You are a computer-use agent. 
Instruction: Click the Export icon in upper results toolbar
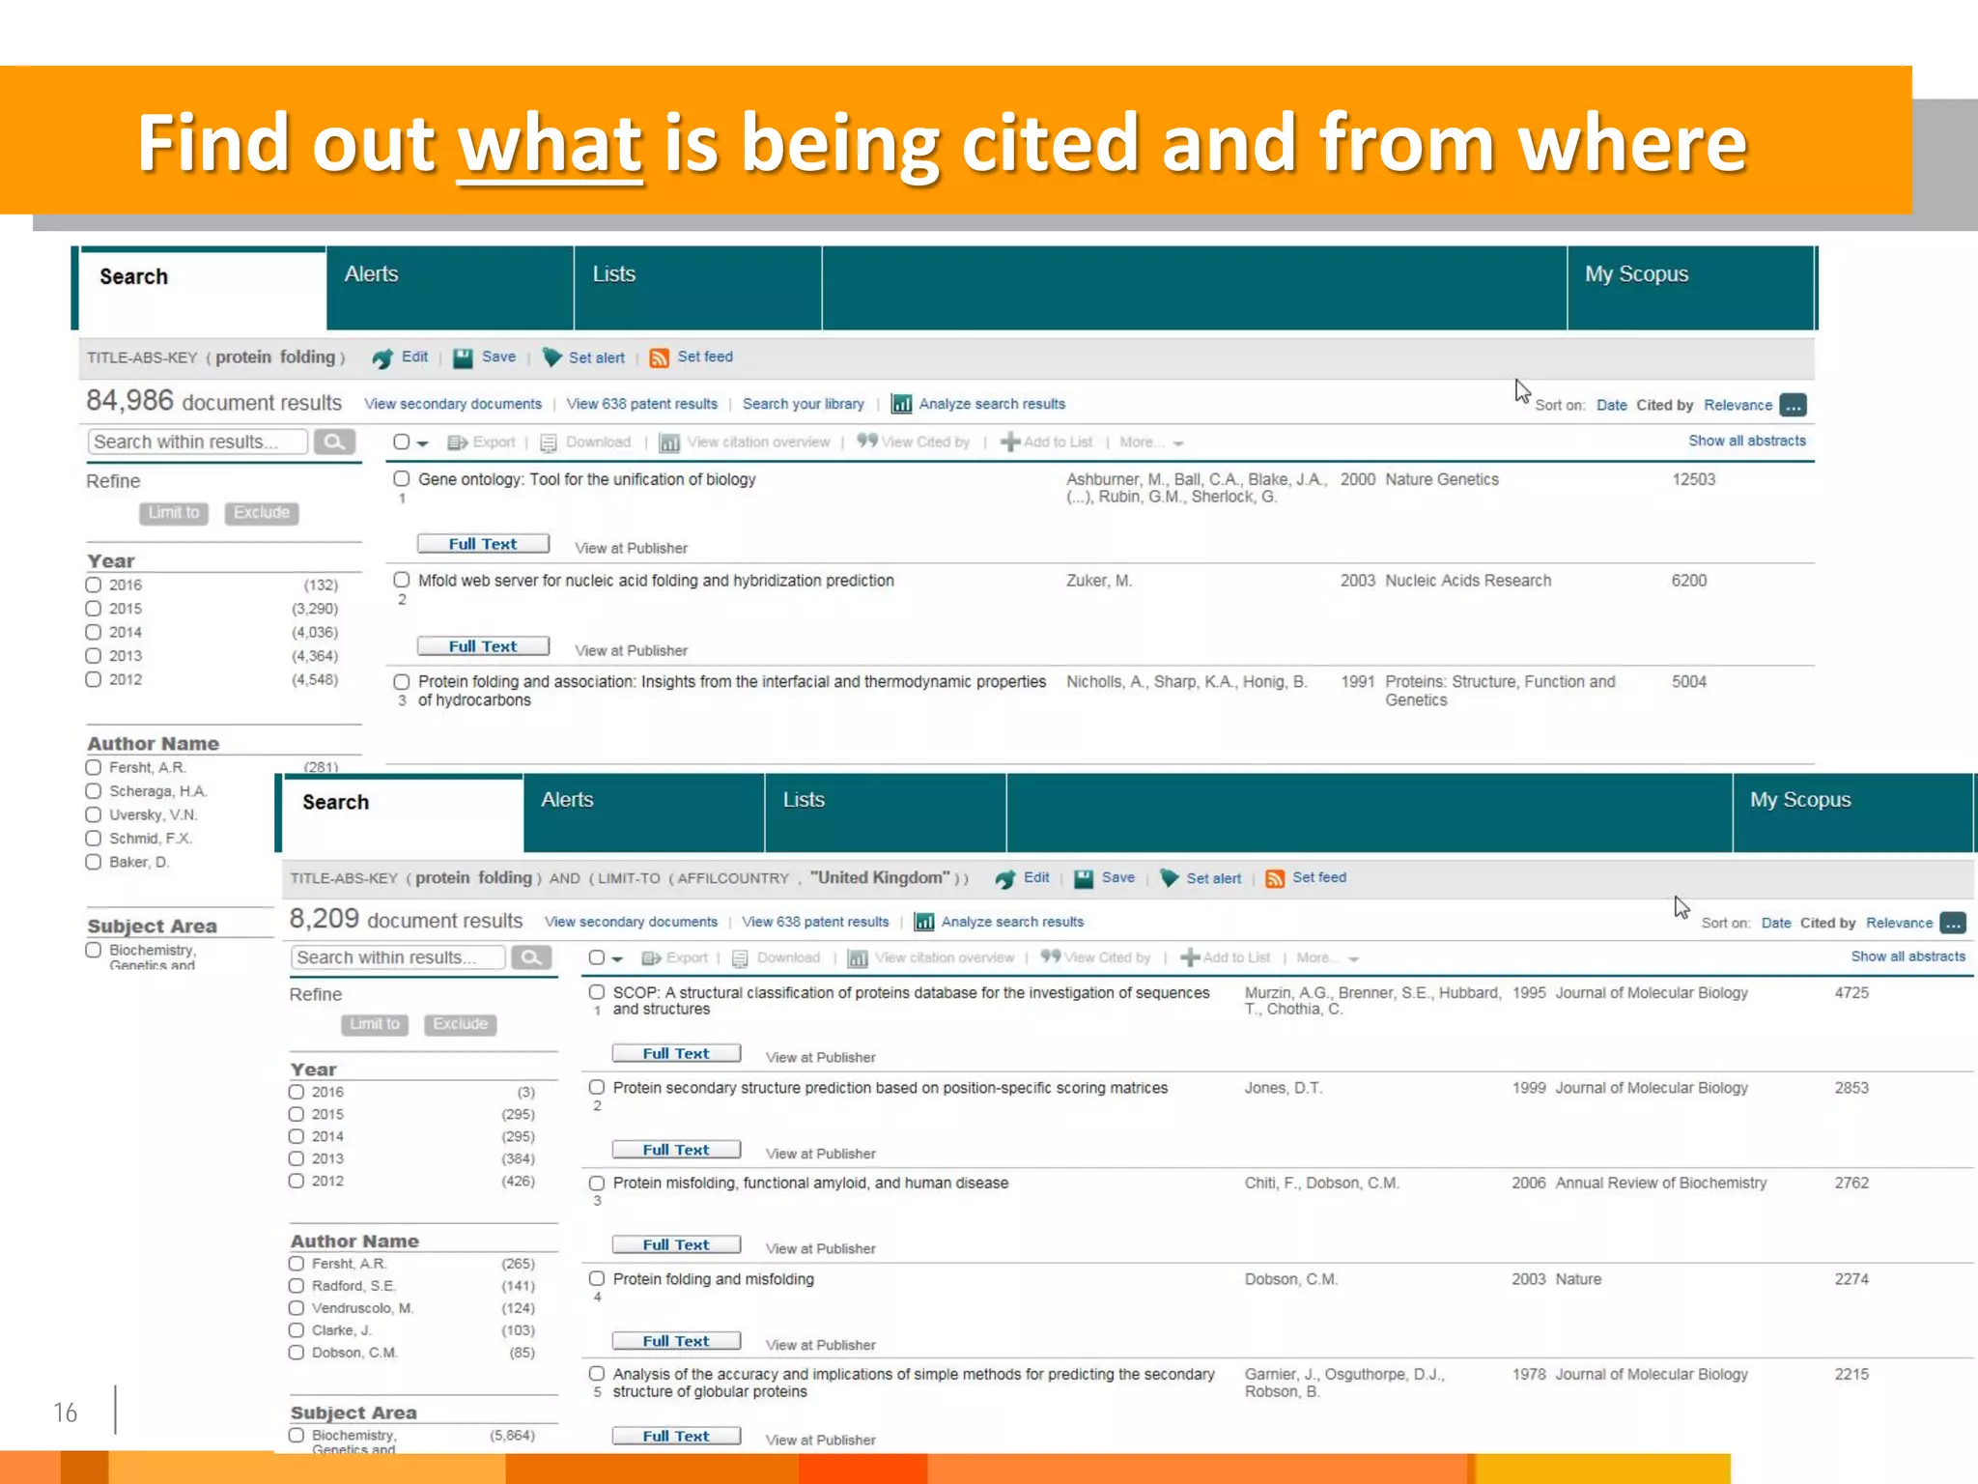(x=457, y=442)
